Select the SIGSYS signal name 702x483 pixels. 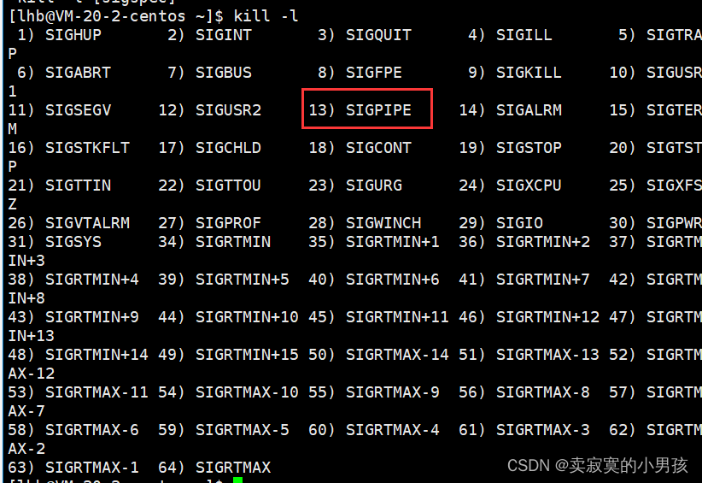pos(73,242)
